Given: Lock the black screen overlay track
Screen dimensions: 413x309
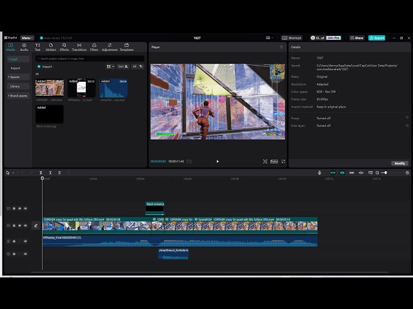Looking at the screenshot, I should pyautogui.click(x=14, y=209).
